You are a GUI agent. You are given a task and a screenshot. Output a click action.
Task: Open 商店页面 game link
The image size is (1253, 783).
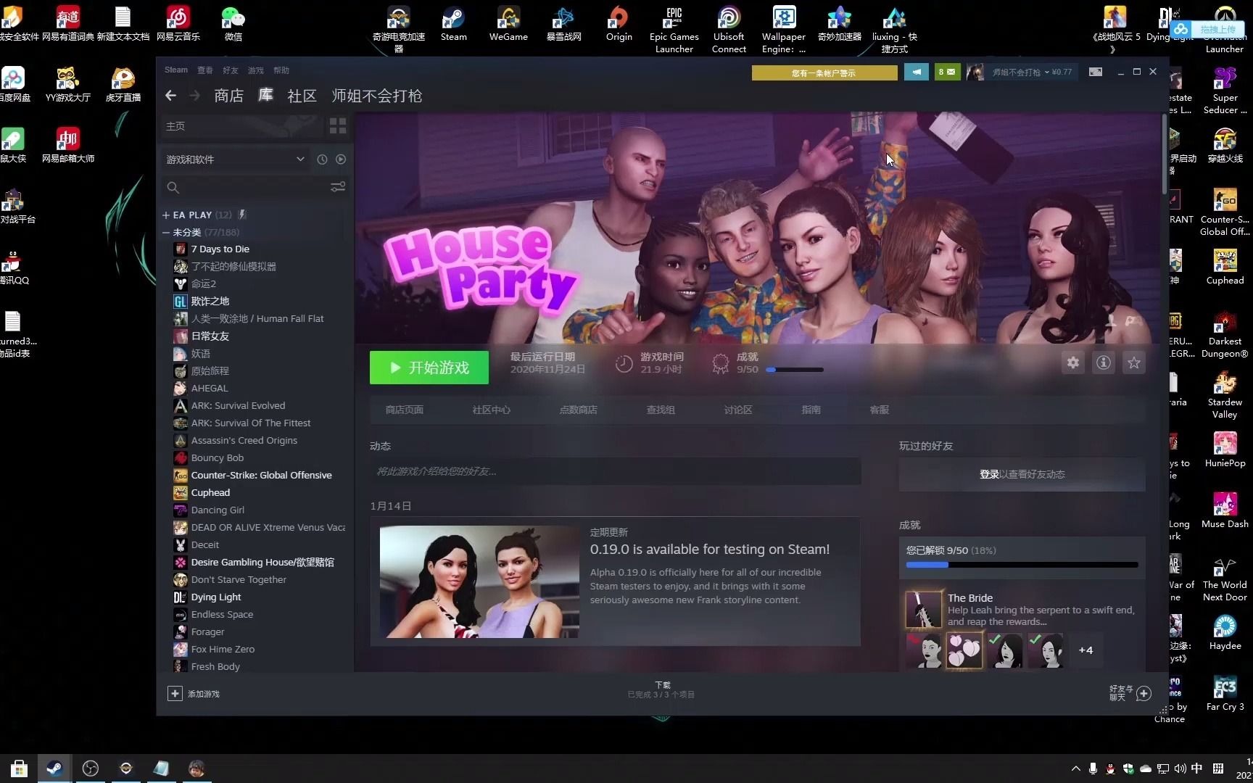click(405, 410)
